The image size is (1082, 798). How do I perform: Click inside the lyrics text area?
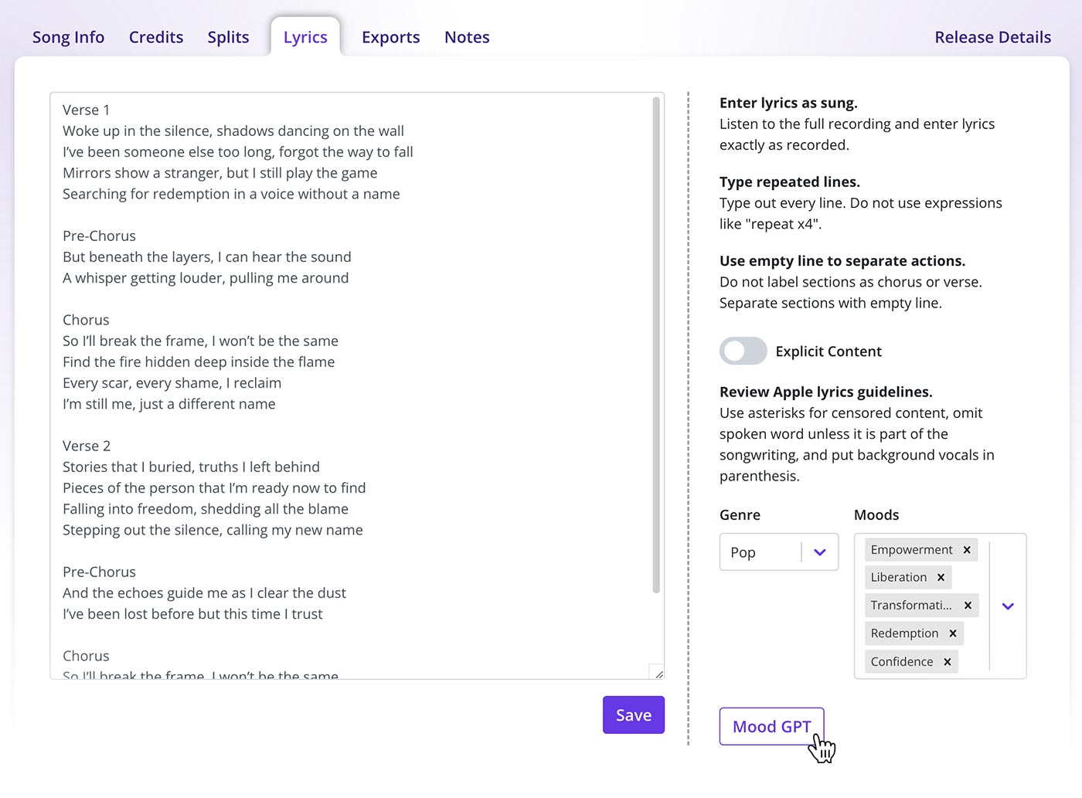coord(357,386)
